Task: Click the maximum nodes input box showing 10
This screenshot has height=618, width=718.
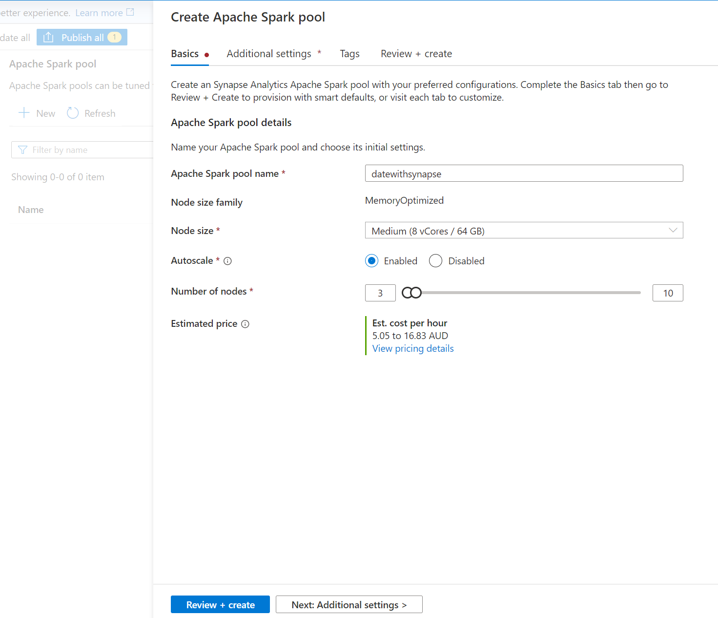Action: click(667, 293)
